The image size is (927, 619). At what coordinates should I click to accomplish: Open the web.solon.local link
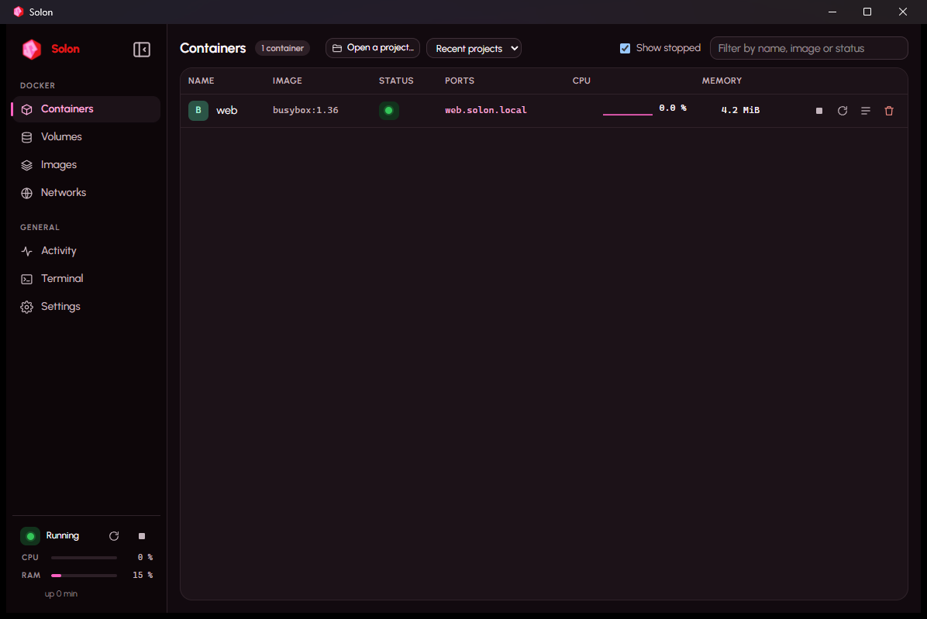[x=485, y=110]
